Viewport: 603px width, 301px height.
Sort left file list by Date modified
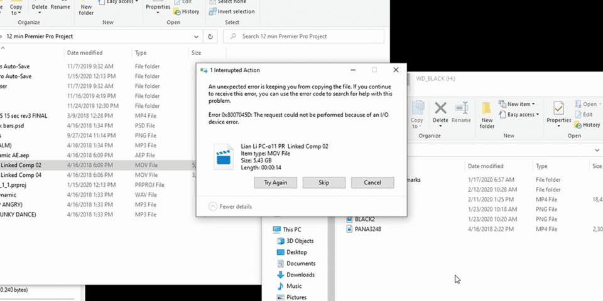point(85,53)
